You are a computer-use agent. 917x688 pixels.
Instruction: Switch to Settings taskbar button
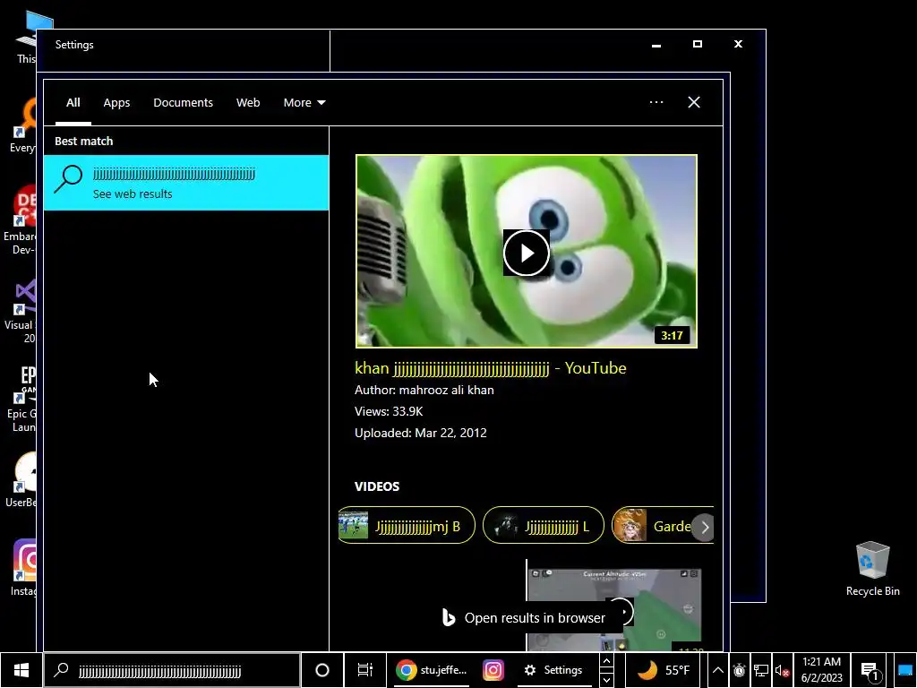[x=553, y=670]
